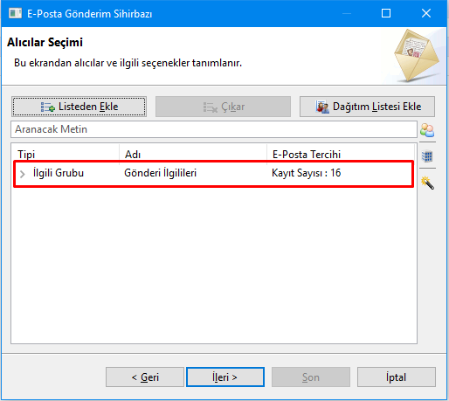This screenshot has height=401, width=449.
Task: Click the Kayıt Sayısı : 16 cell
Action: point(307,173)
